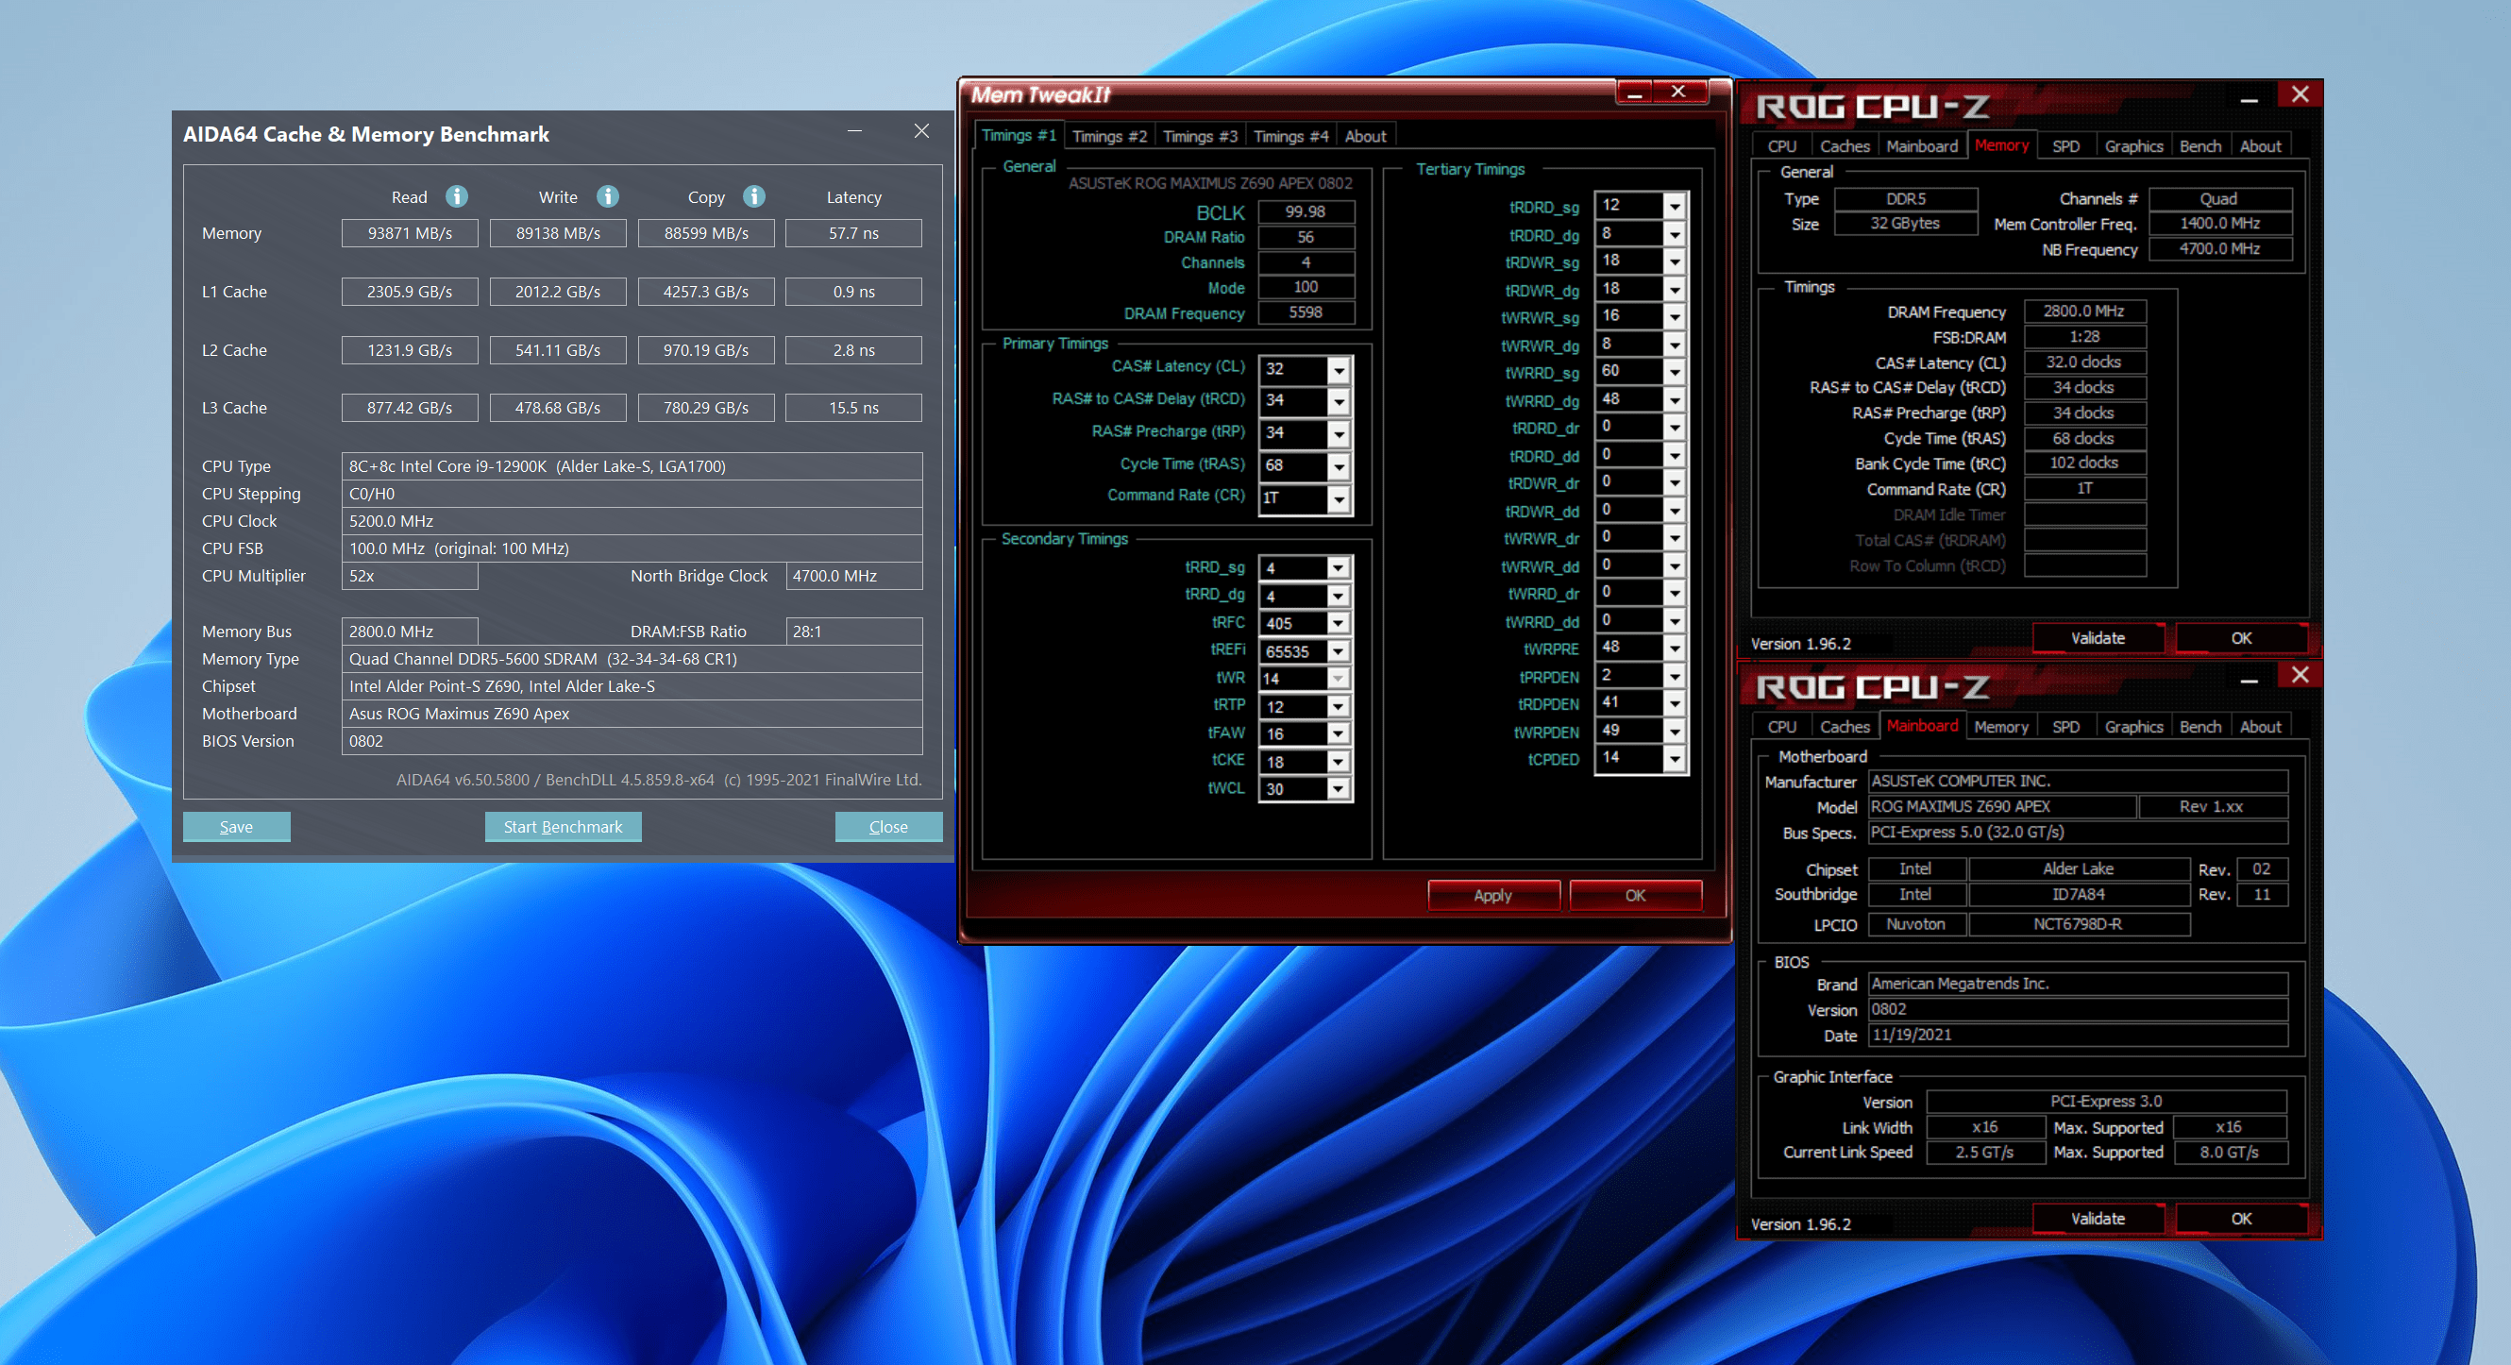Click the NB Frequency 4700.0 MHz value
The width and height of the screenshot is (2511, 1365).
(x=2219, y=248)
